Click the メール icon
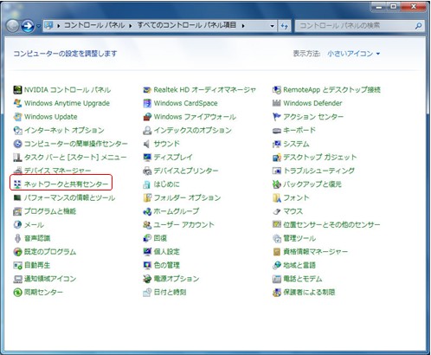 click(x=17, y=224)
